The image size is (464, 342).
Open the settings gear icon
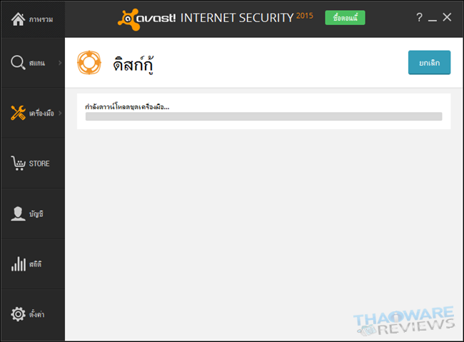click(x=18, y=314)
